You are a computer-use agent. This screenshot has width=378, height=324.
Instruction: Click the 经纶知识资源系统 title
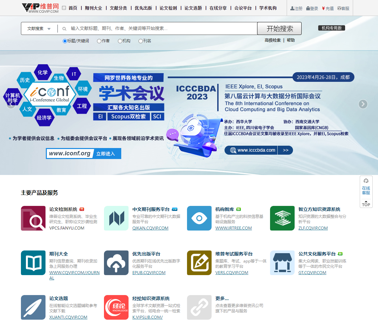click(x=151, y=298)
